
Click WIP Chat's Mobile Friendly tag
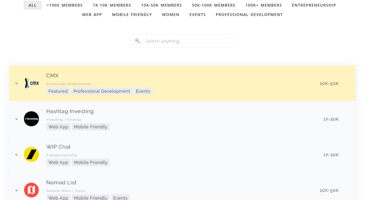pos(91,162)
